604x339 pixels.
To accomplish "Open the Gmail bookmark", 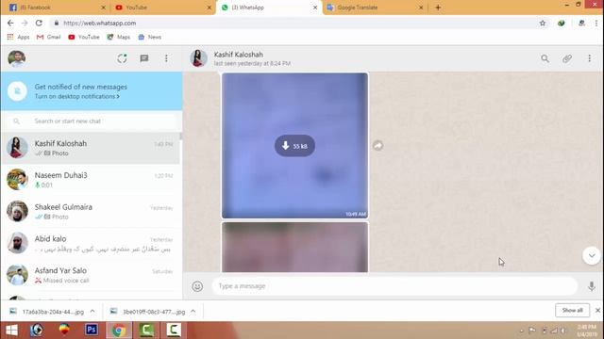I will pos(48,37).
